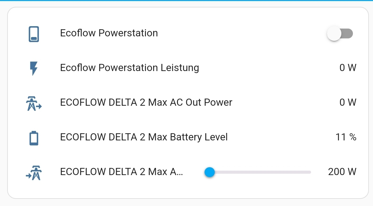
Task: Open Ecoflow Powerstation Leistung details
Action: tap(130, 68)
